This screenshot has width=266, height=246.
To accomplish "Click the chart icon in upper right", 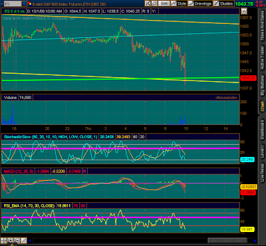I will tap(244, 11).
